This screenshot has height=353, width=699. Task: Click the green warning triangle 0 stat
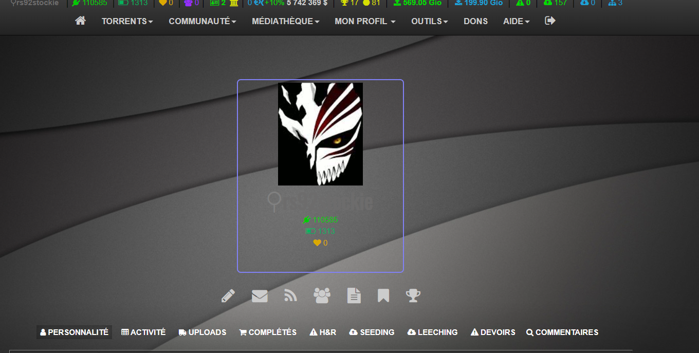pos(523,3)
